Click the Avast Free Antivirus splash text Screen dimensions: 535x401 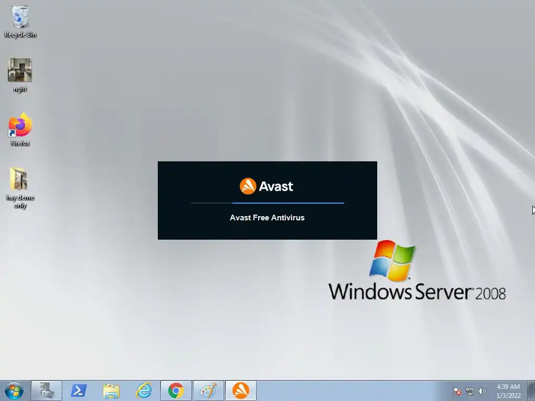[x=267, y=218]
